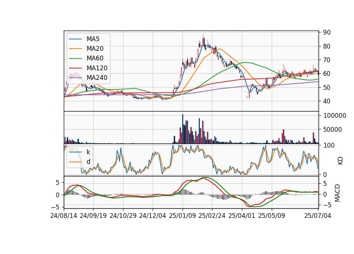This screenshot has height=254, width=354.
Task: Click the price axis value 60
Action: tap(327, 74)
